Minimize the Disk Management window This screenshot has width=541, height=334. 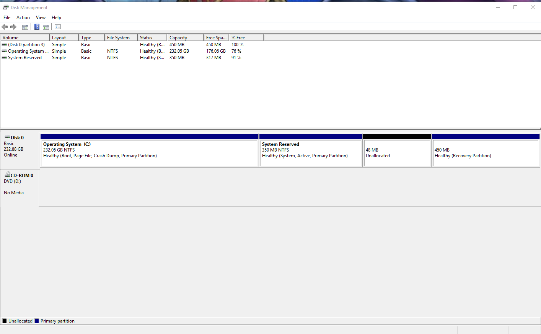point(498,7)
